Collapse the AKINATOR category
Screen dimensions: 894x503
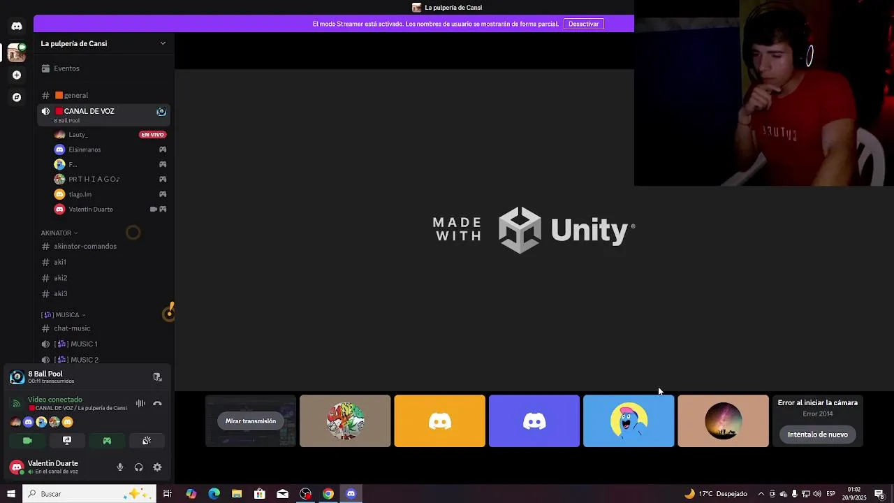59,233
